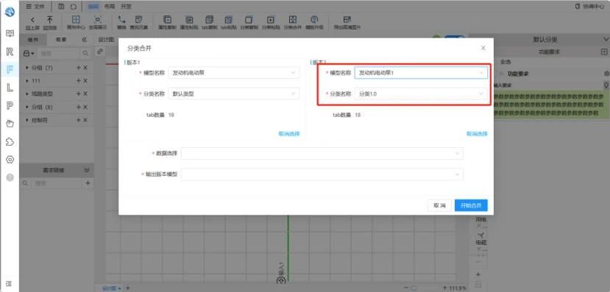Screen dimensions: 610x292
Task: Click the zoom slider handle at bottom
Action: coord(414,288)
